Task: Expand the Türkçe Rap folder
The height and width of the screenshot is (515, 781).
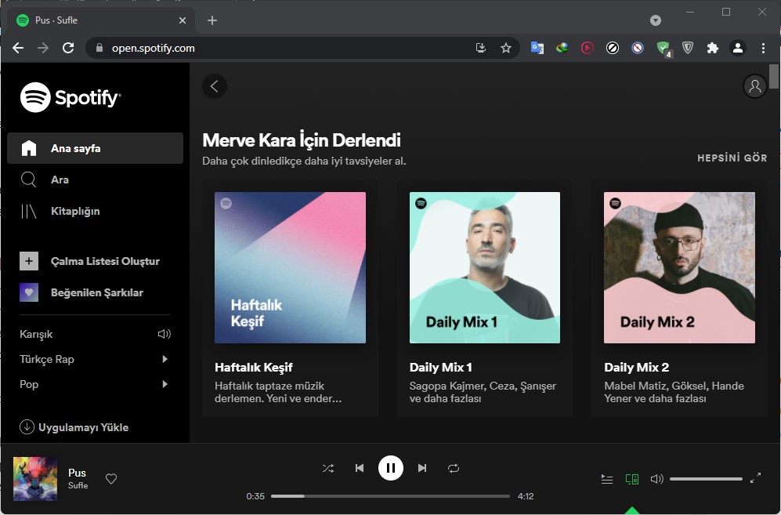Action: pyautogui.click(x=165, y=359)
